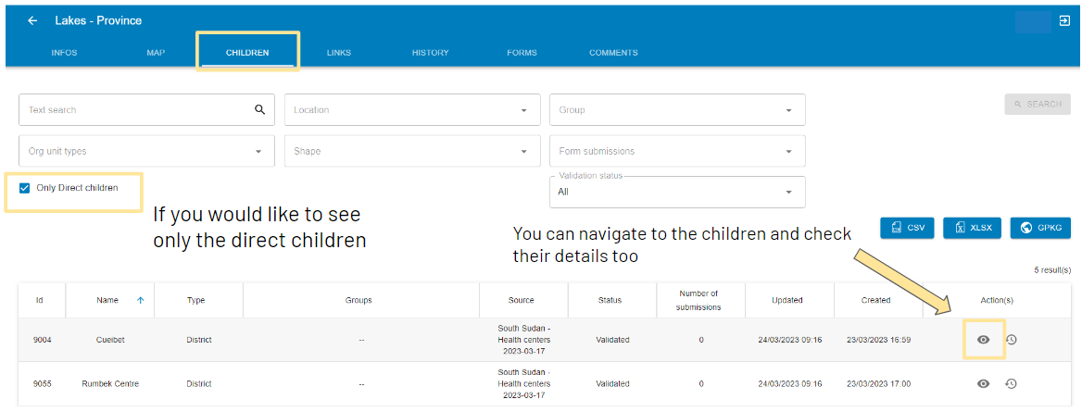This screenshot has width=1082, height=412.
Task: Open the Validation status dropdown
Action: pyautogui.click(x=677, y=192)
